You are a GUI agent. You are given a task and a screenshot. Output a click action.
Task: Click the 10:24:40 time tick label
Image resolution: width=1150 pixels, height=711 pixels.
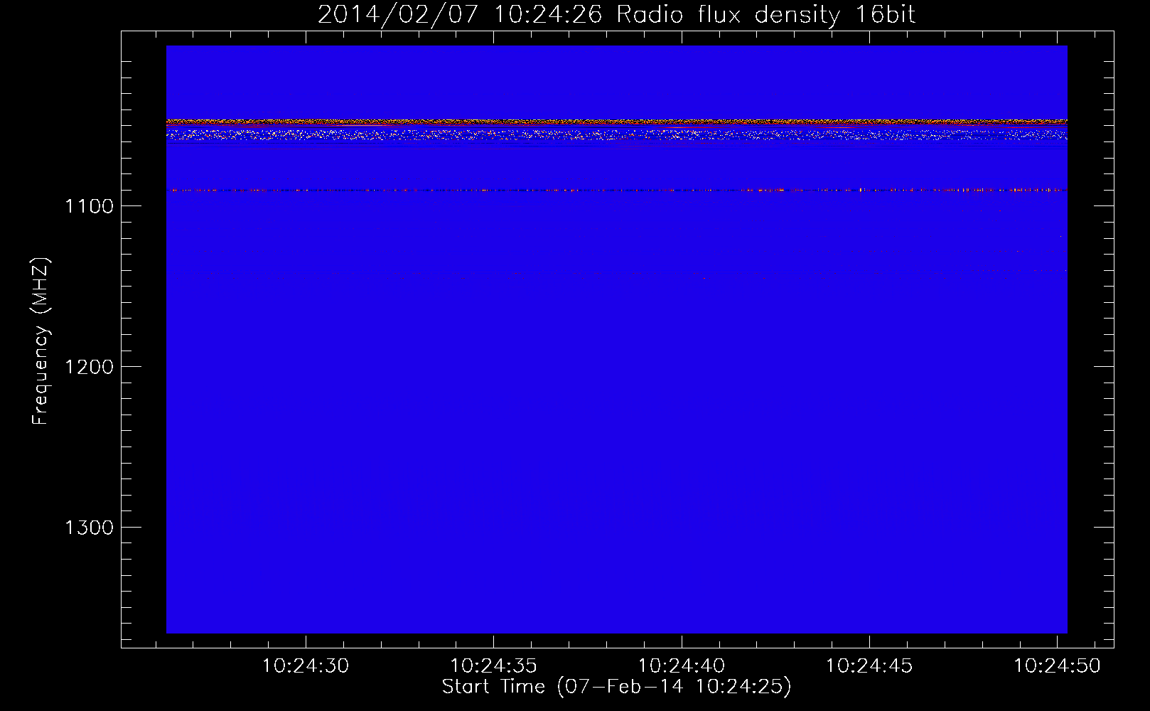682,666
